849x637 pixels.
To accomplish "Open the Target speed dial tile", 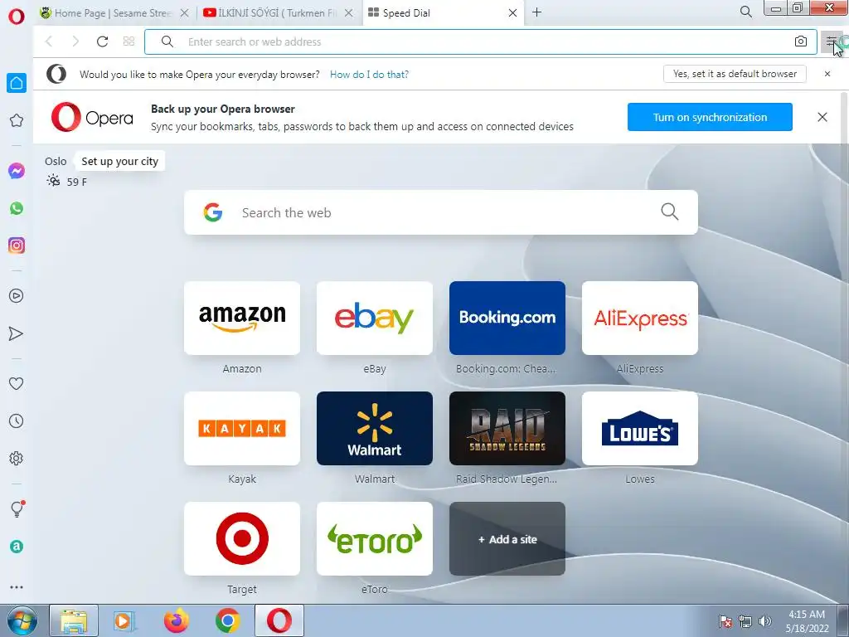I will click(242, 539).
